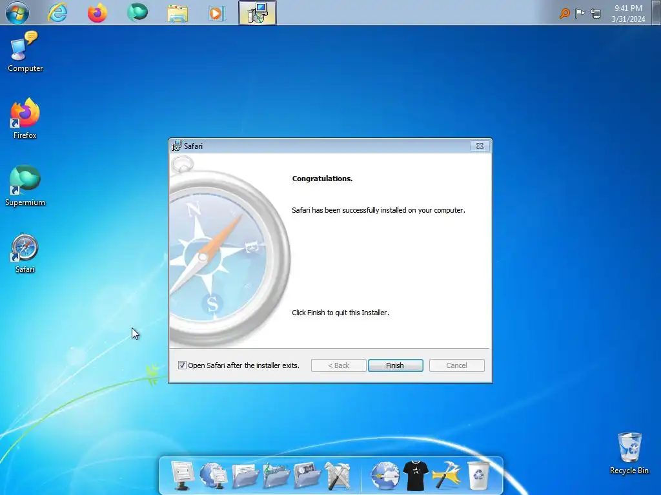Viewport: 661px width, 495px height.
Task: Open Internet Explorer from the taskbar
Action: (57, 13)
